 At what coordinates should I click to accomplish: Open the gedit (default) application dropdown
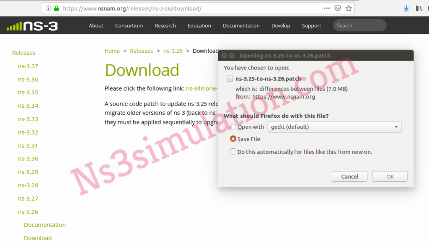click(335, 127)
